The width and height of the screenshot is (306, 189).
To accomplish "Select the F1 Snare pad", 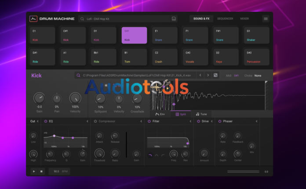I will 196,35.
